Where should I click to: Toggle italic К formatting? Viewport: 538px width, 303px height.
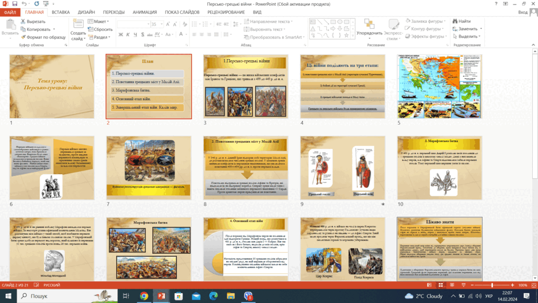coord(128,34)
